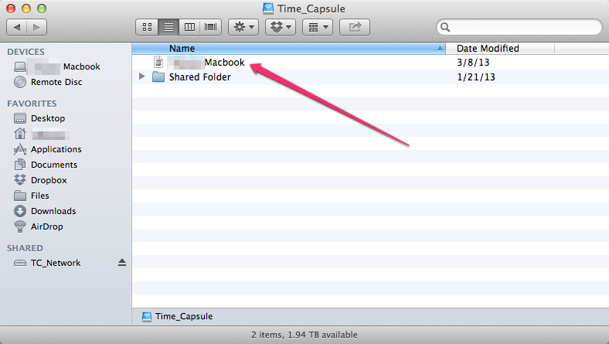This screenshot has width=609, height=344.
Task: Click the Dropbox box icon in sidebar
Action: pos(20,180)
